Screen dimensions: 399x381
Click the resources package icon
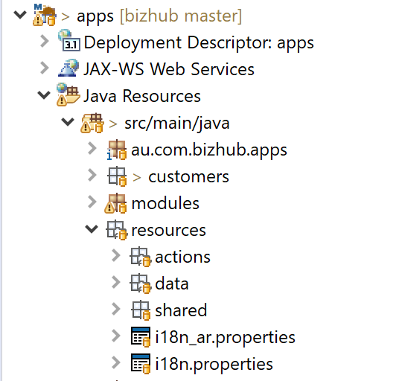click(117, 230)
